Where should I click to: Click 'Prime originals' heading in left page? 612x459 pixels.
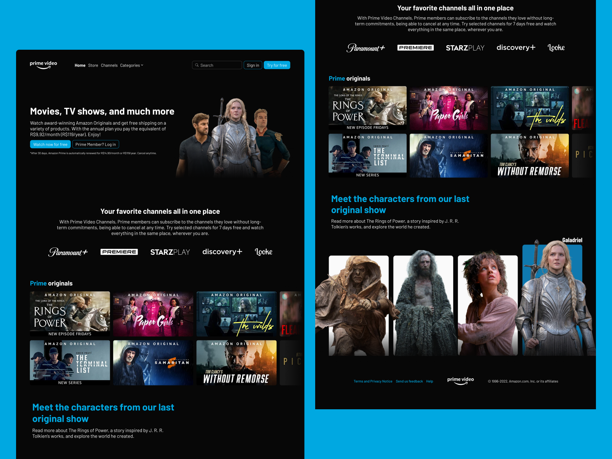tap(51, 283)
